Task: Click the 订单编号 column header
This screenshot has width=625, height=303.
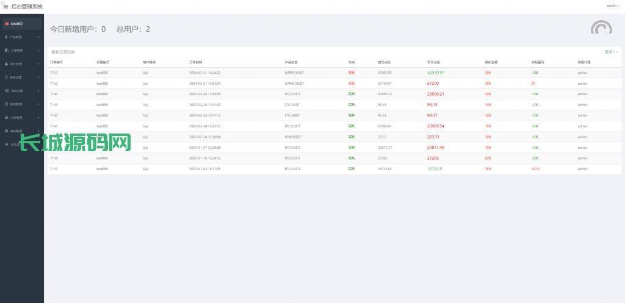Action: click(56, 62)
